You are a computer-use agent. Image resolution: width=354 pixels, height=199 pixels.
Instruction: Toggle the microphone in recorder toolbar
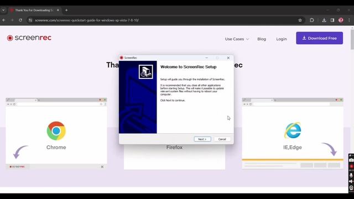click(x=351, y=175)
